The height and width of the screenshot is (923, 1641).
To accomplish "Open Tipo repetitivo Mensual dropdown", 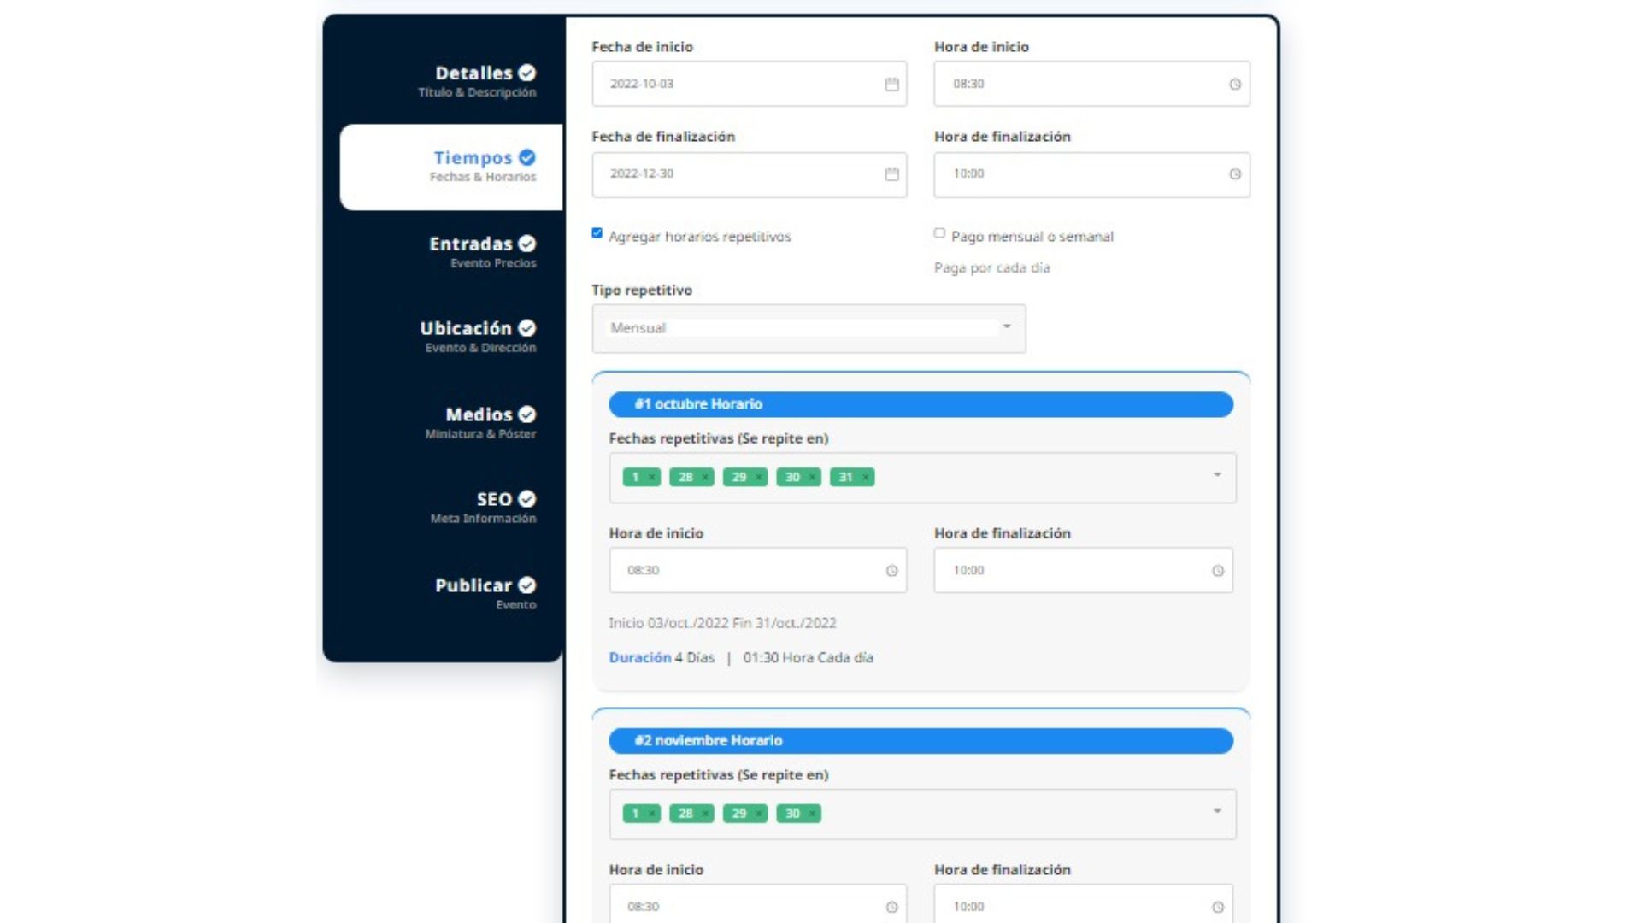I will pos(808,328).
